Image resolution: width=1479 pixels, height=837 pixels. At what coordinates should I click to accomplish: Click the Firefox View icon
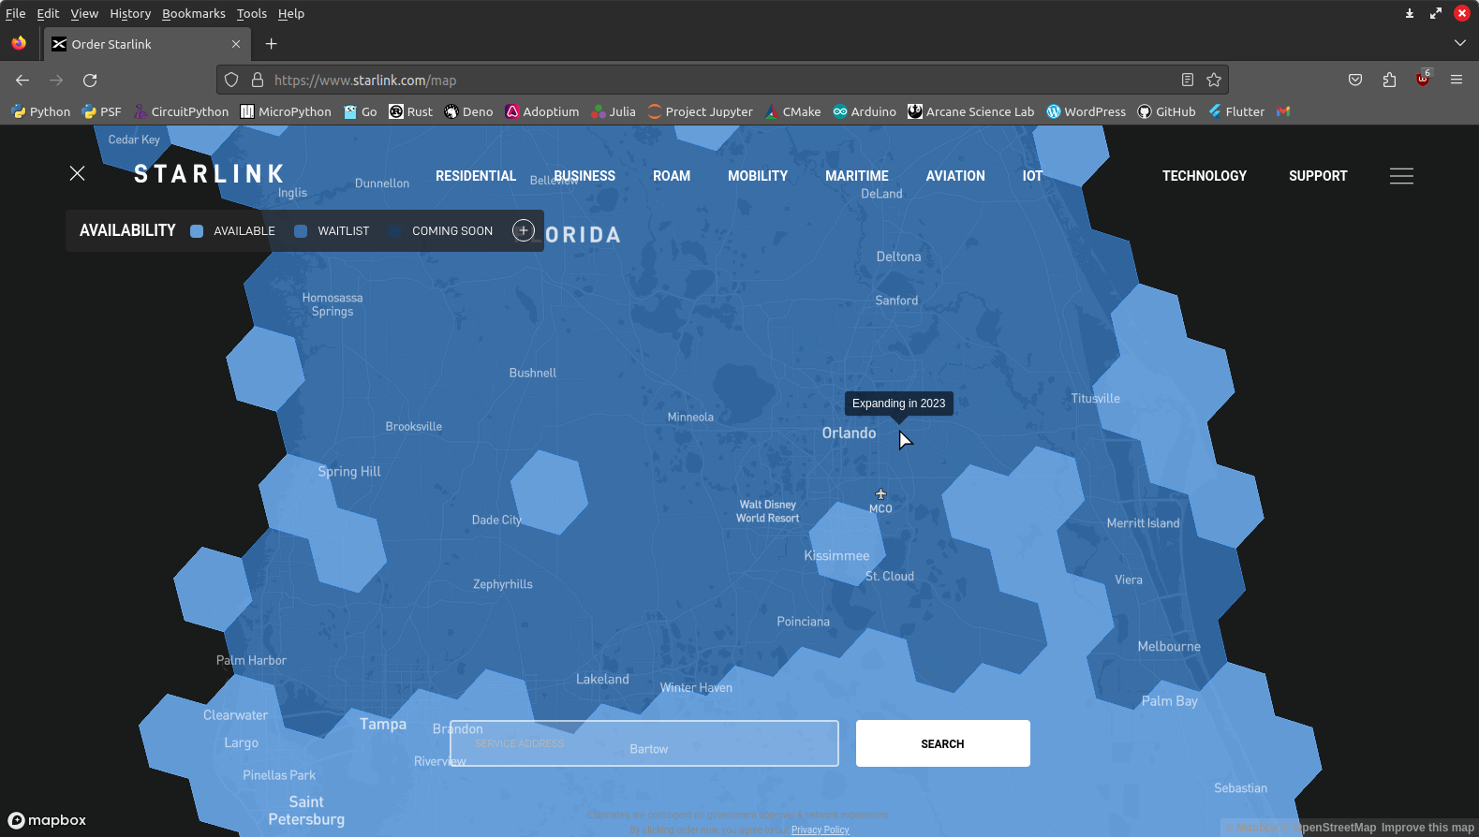[19, 43]
